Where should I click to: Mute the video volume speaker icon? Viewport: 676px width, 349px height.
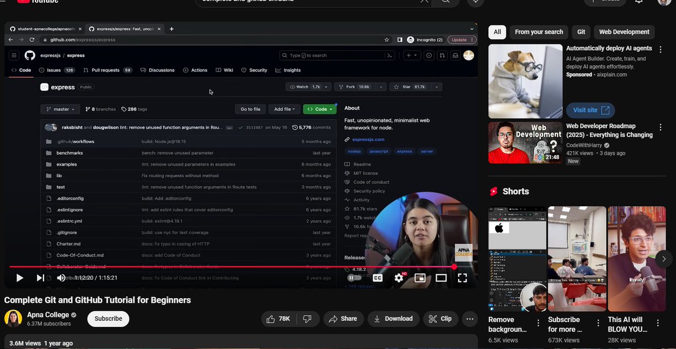coord(61,277)
